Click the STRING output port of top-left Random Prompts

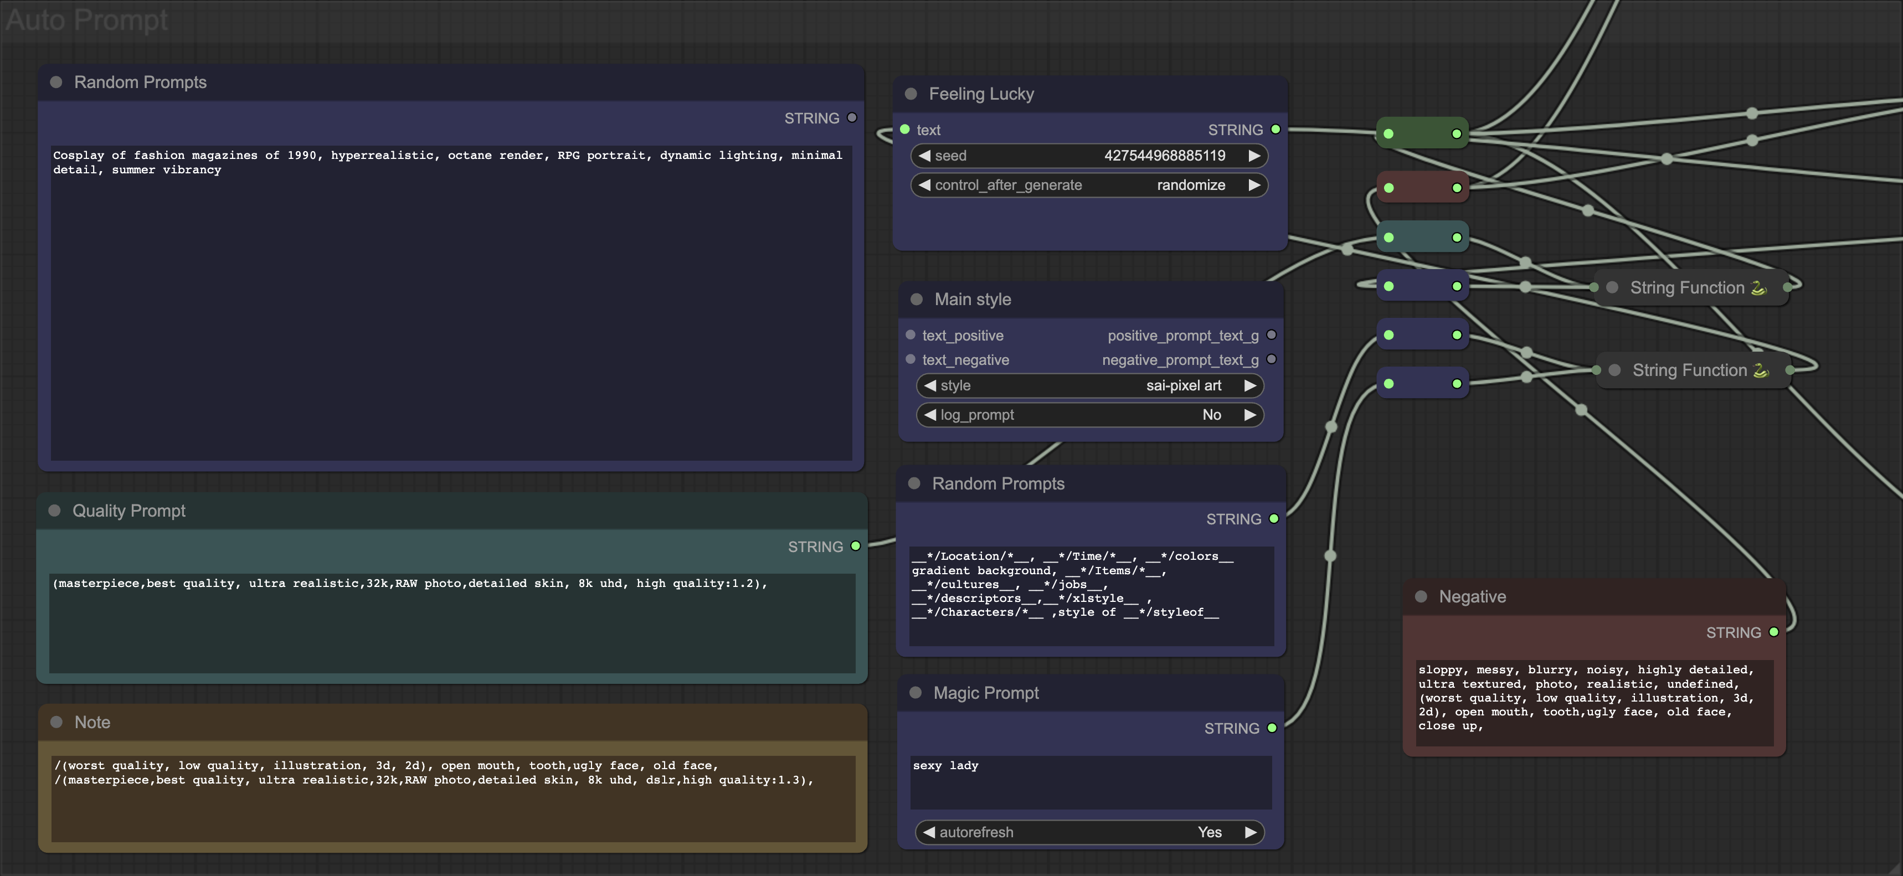tap(852, 117)
